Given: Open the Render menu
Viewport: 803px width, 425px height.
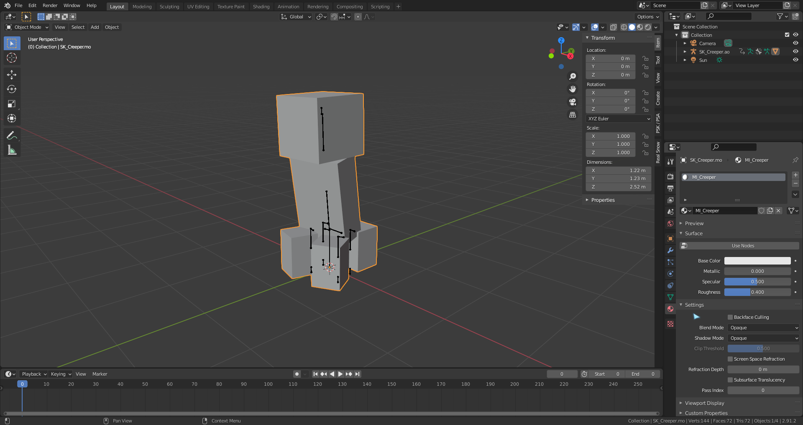Looking at the screenshot, I should coord(50,5).
